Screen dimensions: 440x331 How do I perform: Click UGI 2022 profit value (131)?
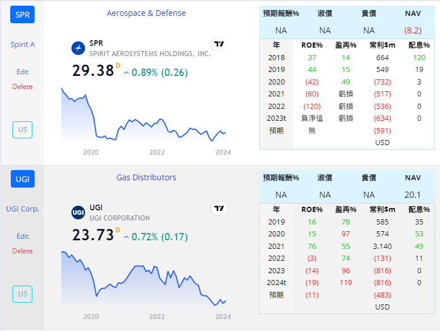tap(383, 258)
